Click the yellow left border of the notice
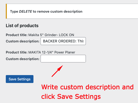The height and width of the screenshot is (103, 138). 6,11
